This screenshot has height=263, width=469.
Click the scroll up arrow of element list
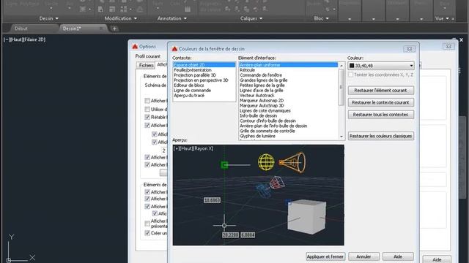coord(341,65)
